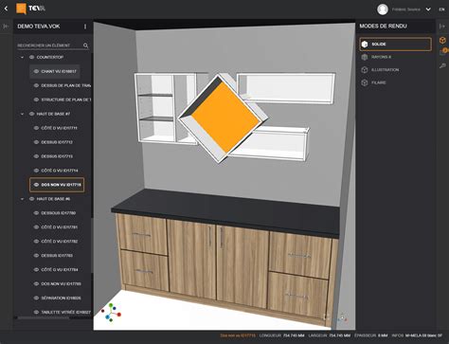The width and height of the screenshot is (449, 344).
Task: Select the orange highlighted panel in the 3D view
Action: [225, 118]
